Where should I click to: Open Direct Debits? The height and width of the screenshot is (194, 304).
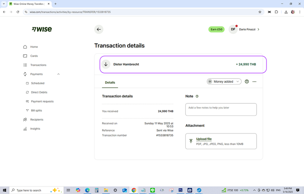(x=39, y=92)
